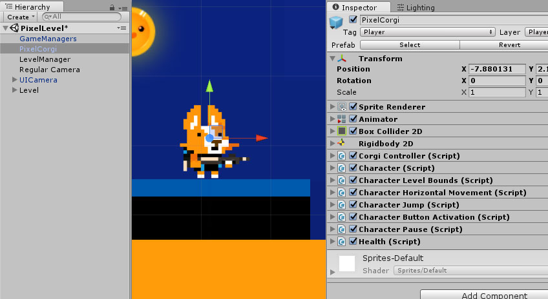This screenshot has height=299, width=548.
Task: Click the Hierarchy panel lock icon
Action: (112, 7)
